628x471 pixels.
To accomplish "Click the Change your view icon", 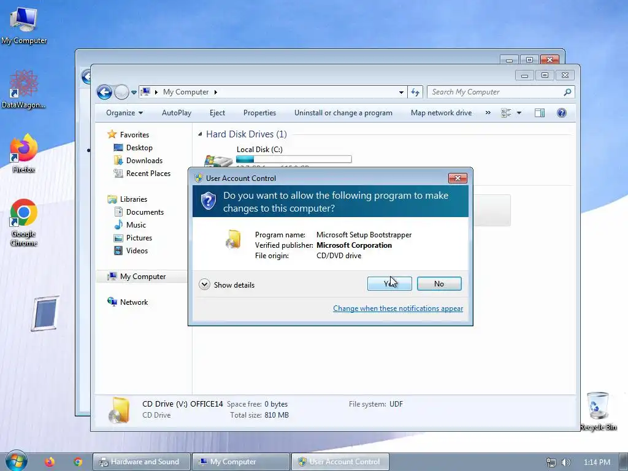I will point(506,113).
